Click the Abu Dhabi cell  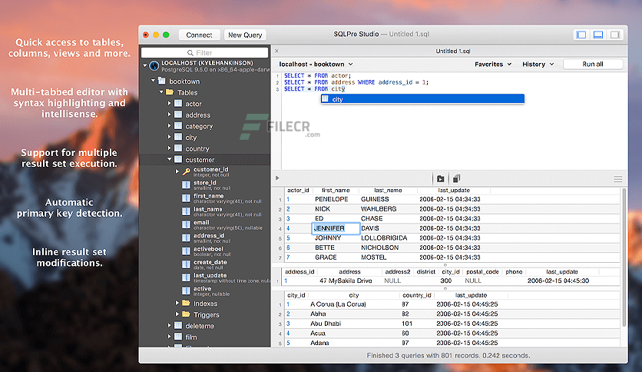pyautogui.click(x=326, y=324)
